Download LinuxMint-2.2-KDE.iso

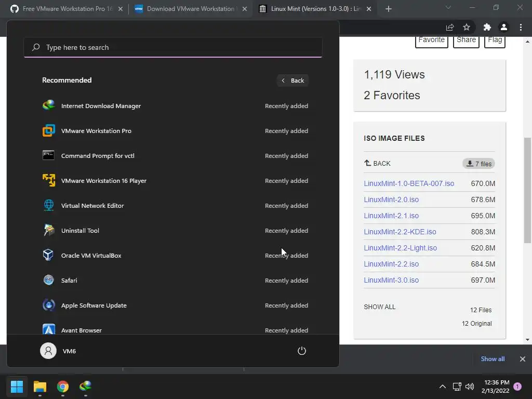click(400, 232)
